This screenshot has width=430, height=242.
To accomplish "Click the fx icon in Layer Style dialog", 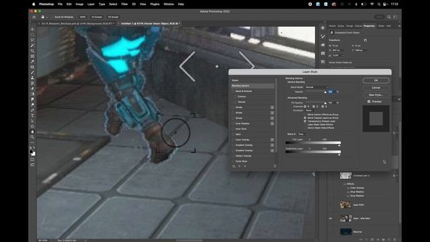I will 234,166.
